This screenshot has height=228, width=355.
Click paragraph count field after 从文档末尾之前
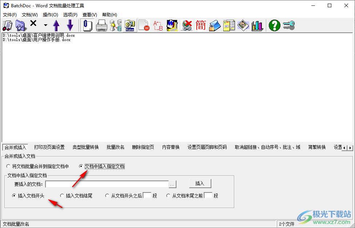click(x=208, y=195)
